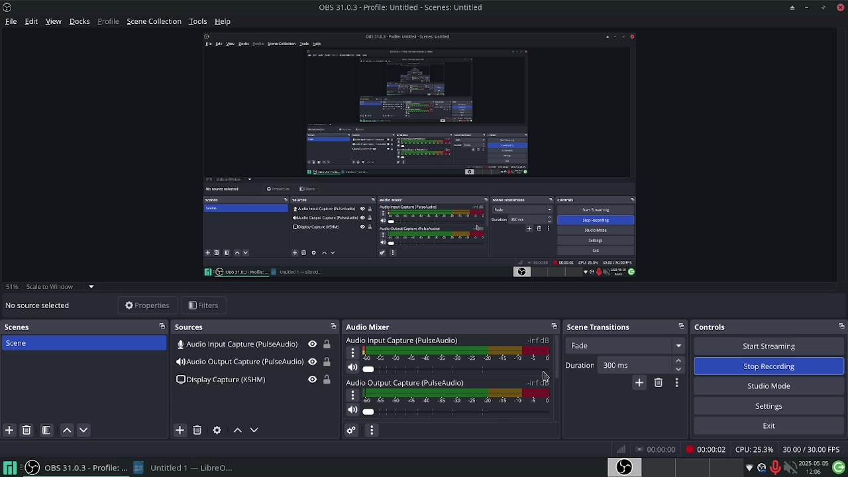This screenshot has width=848, height=477.
Task: Click the Stop Recording button
Action: 768,366
